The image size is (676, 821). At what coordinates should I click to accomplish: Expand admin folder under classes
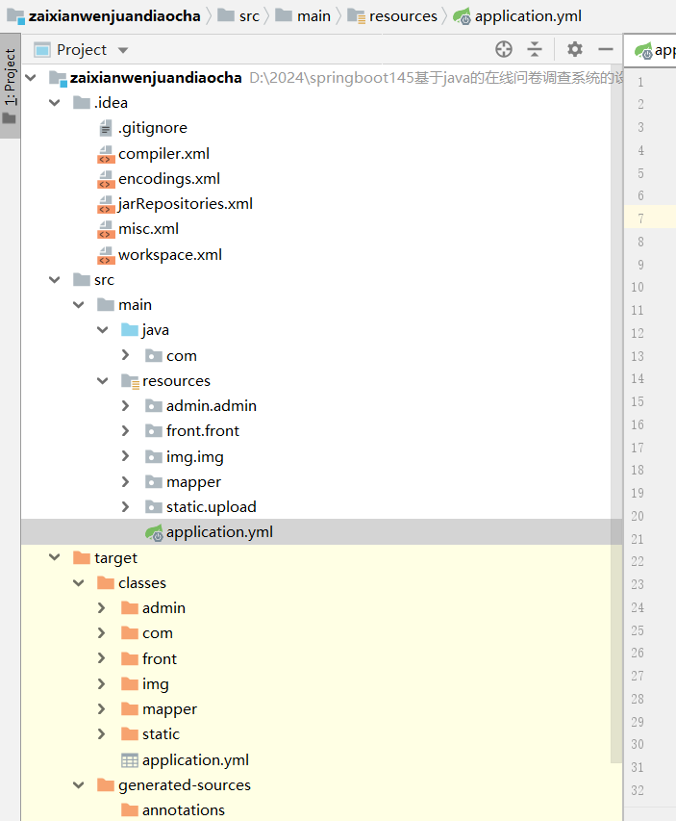(x=102, y=608)
